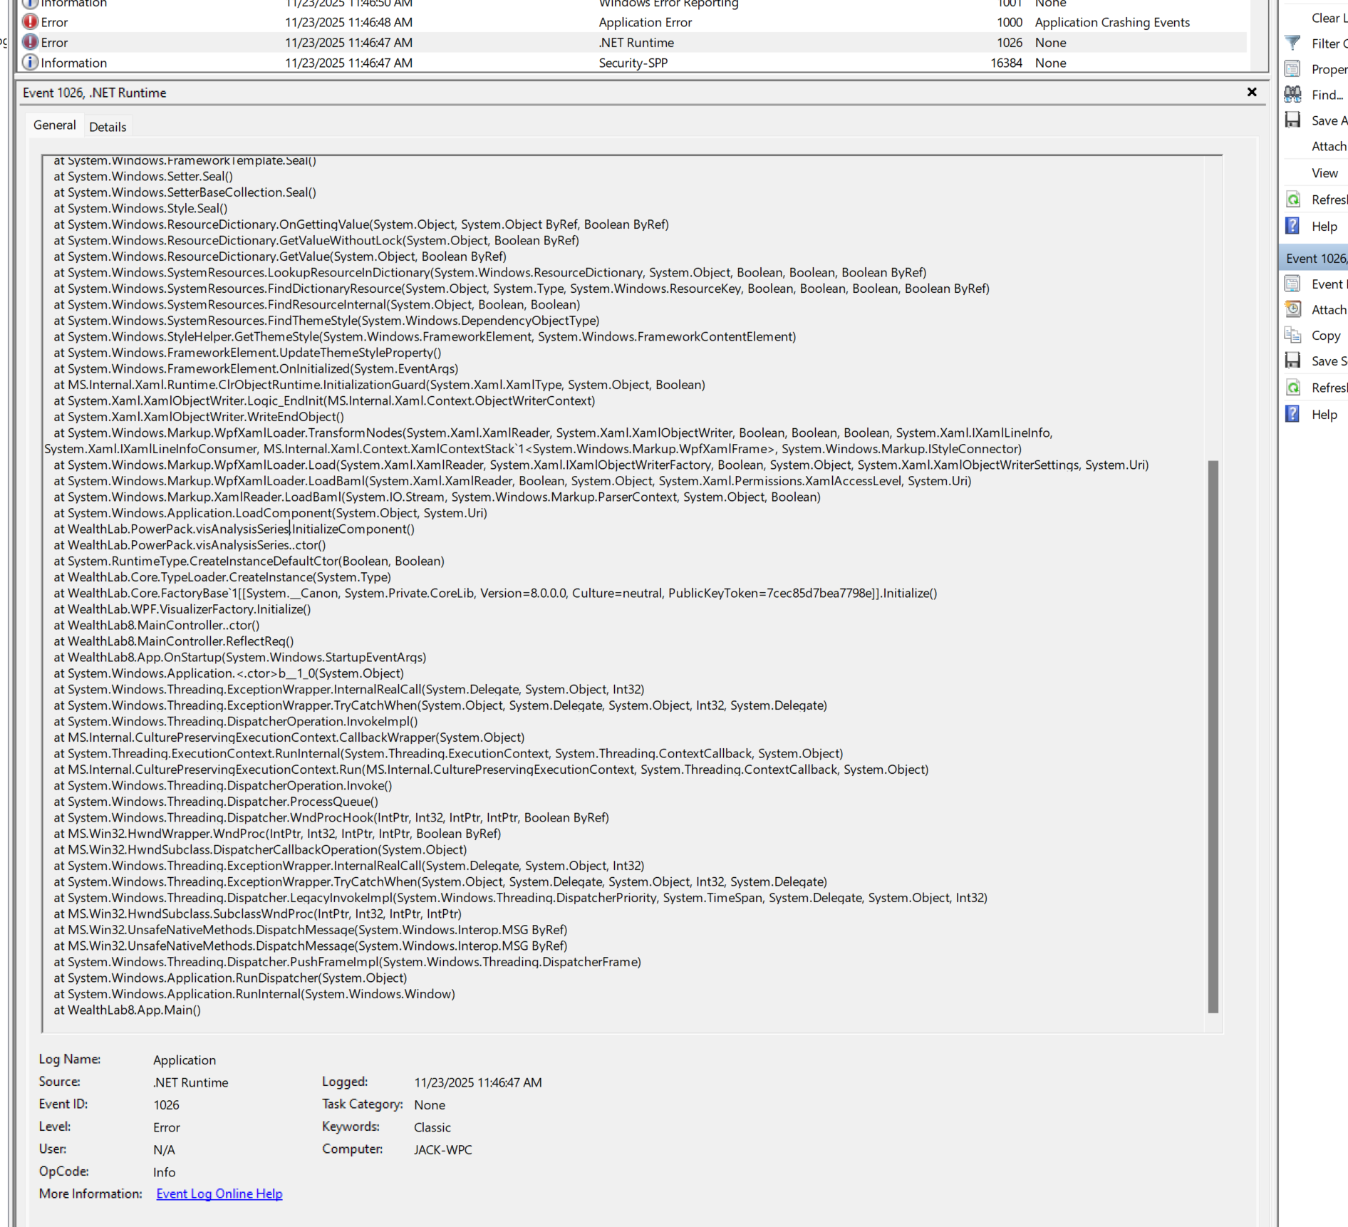
Task: Open the View action submenu
Action: click(1324, 173)
